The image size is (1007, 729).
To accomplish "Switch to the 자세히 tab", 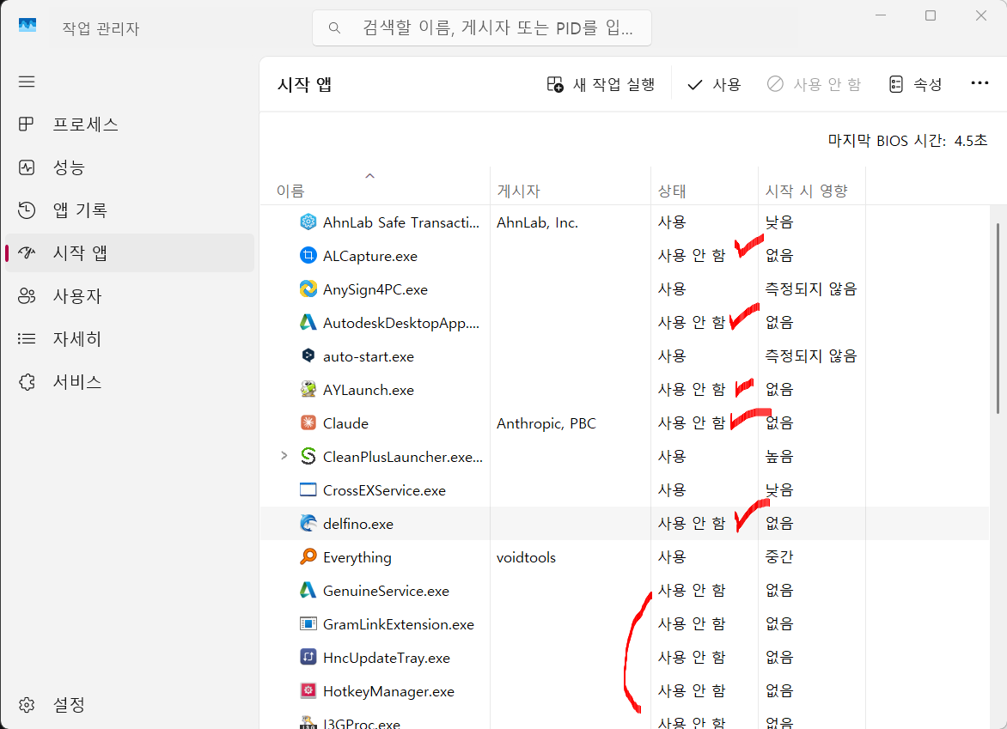I will [129, 339].
